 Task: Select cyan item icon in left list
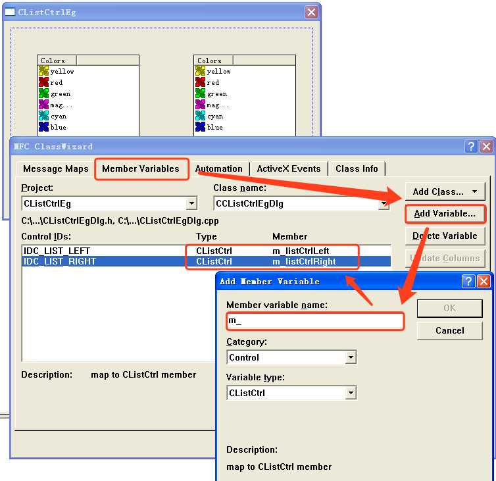tap(43, 116)
